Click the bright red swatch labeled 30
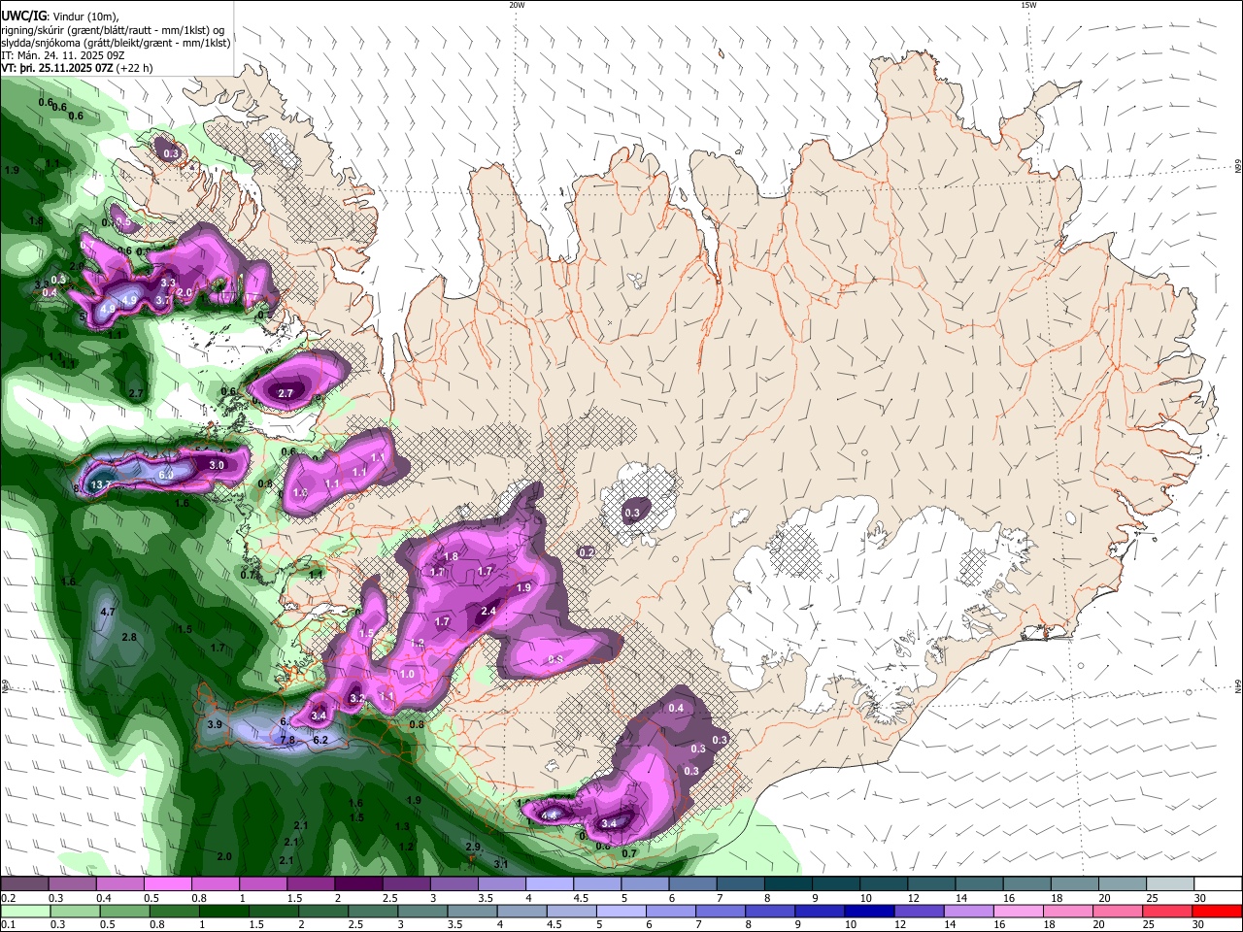 coord(1217,912)
